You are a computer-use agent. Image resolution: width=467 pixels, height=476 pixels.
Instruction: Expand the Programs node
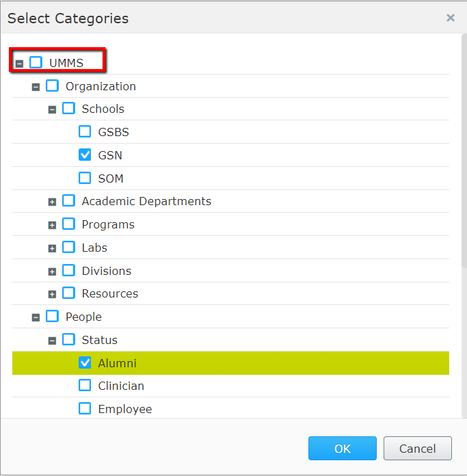coord(52,225)
